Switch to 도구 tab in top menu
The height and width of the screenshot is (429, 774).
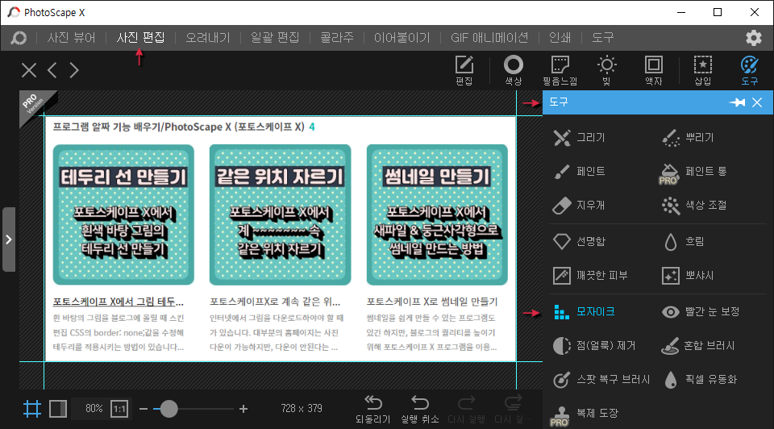(603, 38)
